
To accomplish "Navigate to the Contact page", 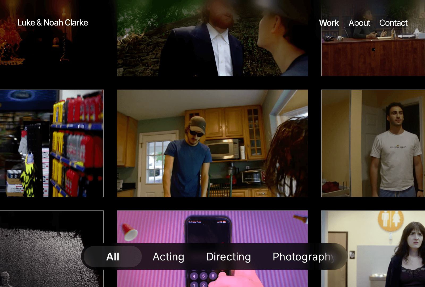I will tap(393, 23).
